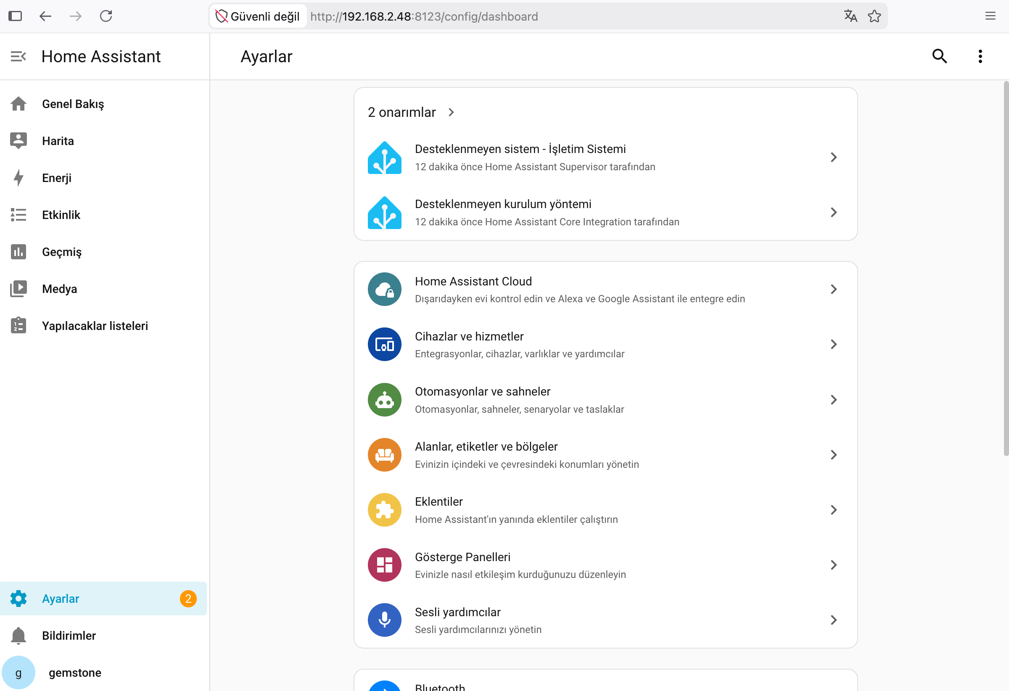Open chevron for Otomasyonlar ve sahneler row
Screen dimensions: 1009x691
coord(834,399)
